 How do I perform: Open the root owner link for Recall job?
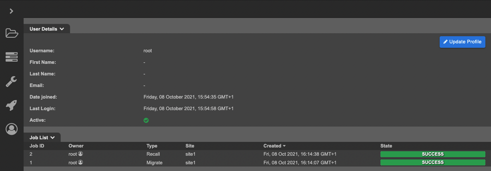tap(72, 154)
